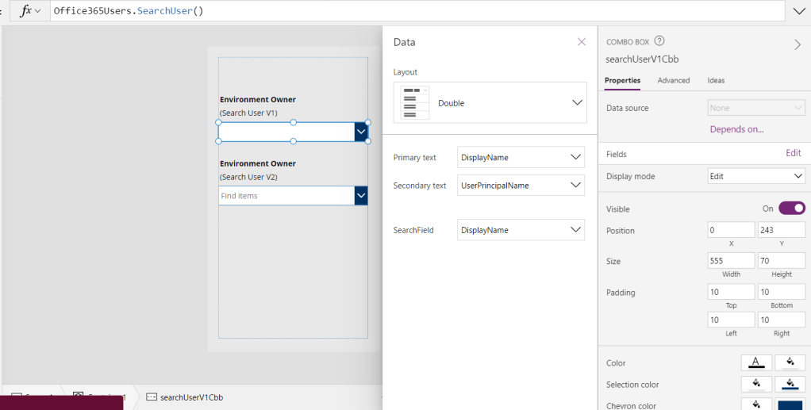Click the Width size input field
The width and height of the screenshot is (811, 410).
(x=731, y=261)
